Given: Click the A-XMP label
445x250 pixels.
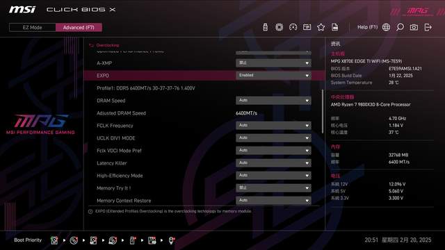Looking at the screenshot, I should pyautogui.click(x=104, y=63).
